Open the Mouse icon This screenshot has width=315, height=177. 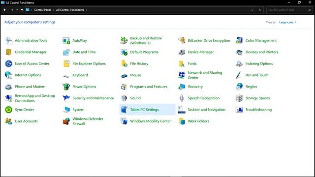click(x=124, y=76)
